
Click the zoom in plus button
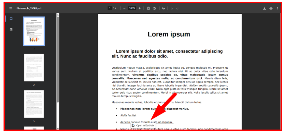click(x=139, y=8)
